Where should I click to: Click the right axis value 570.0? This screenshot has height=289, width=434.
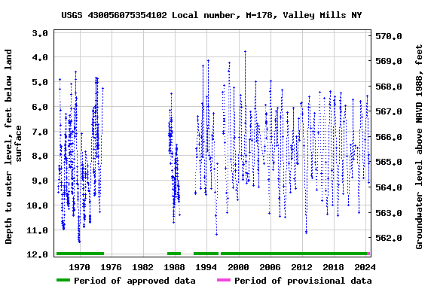389,36
